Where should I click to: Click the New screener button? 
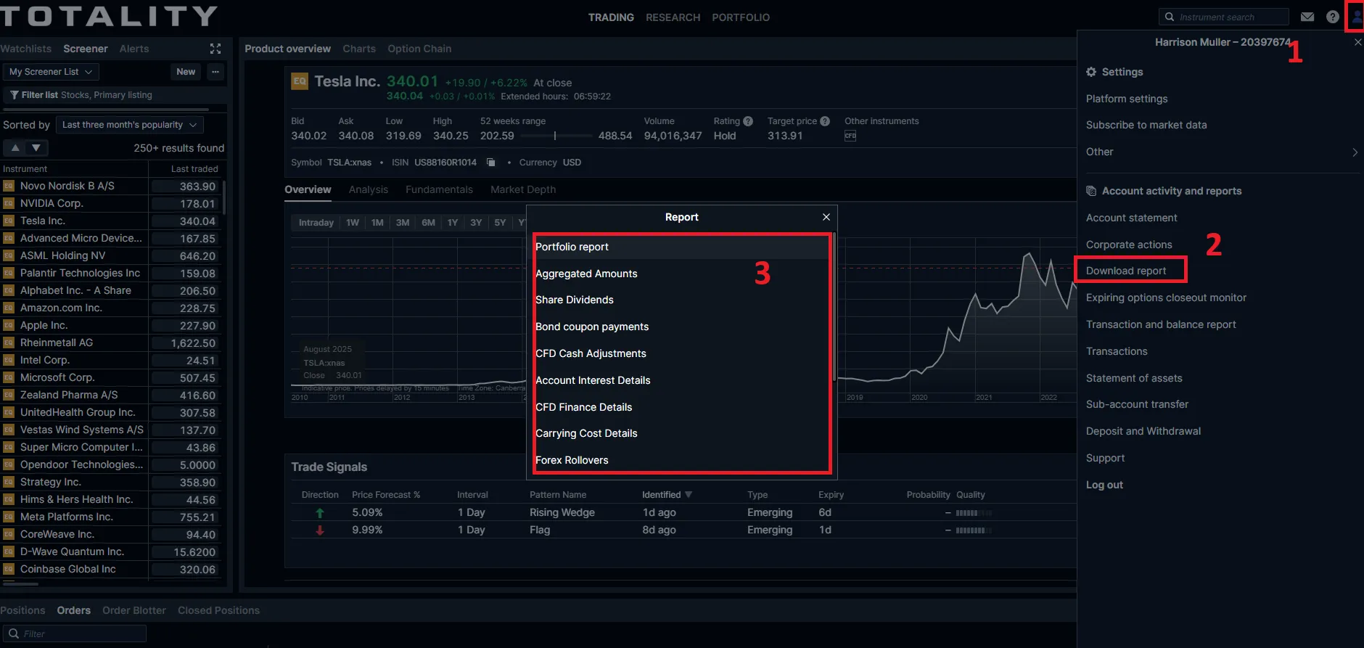[x=186, y=72]
